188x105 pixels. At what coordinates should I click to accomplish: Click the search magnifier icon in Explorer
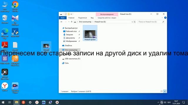163,22
